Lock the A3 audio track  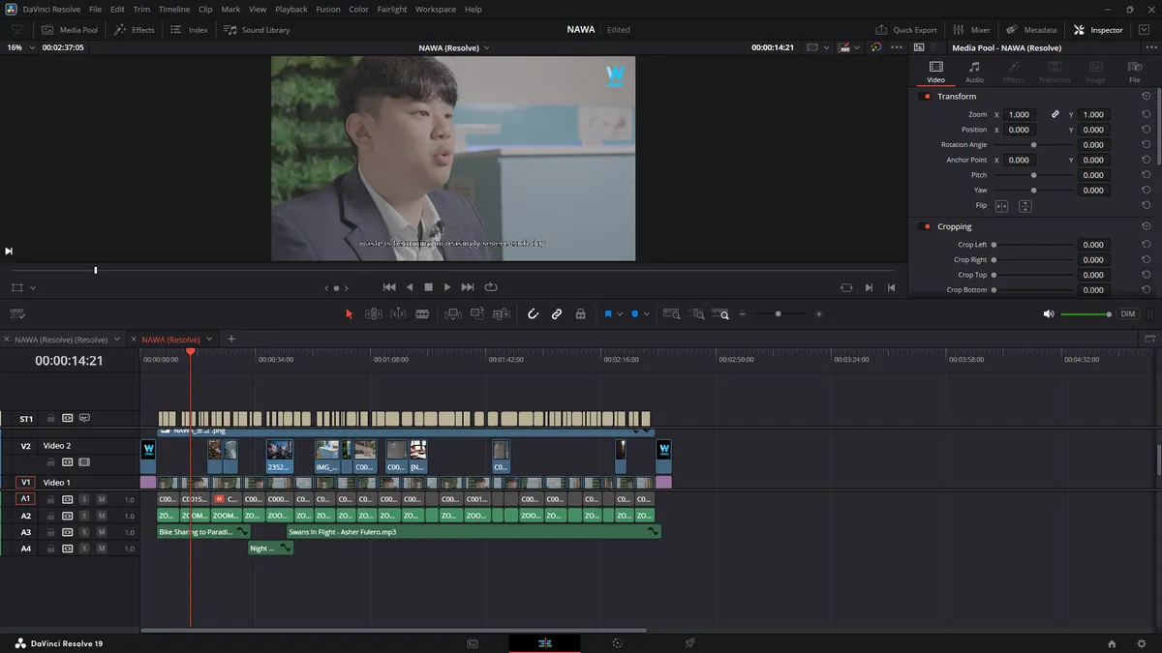pos(50,532)
